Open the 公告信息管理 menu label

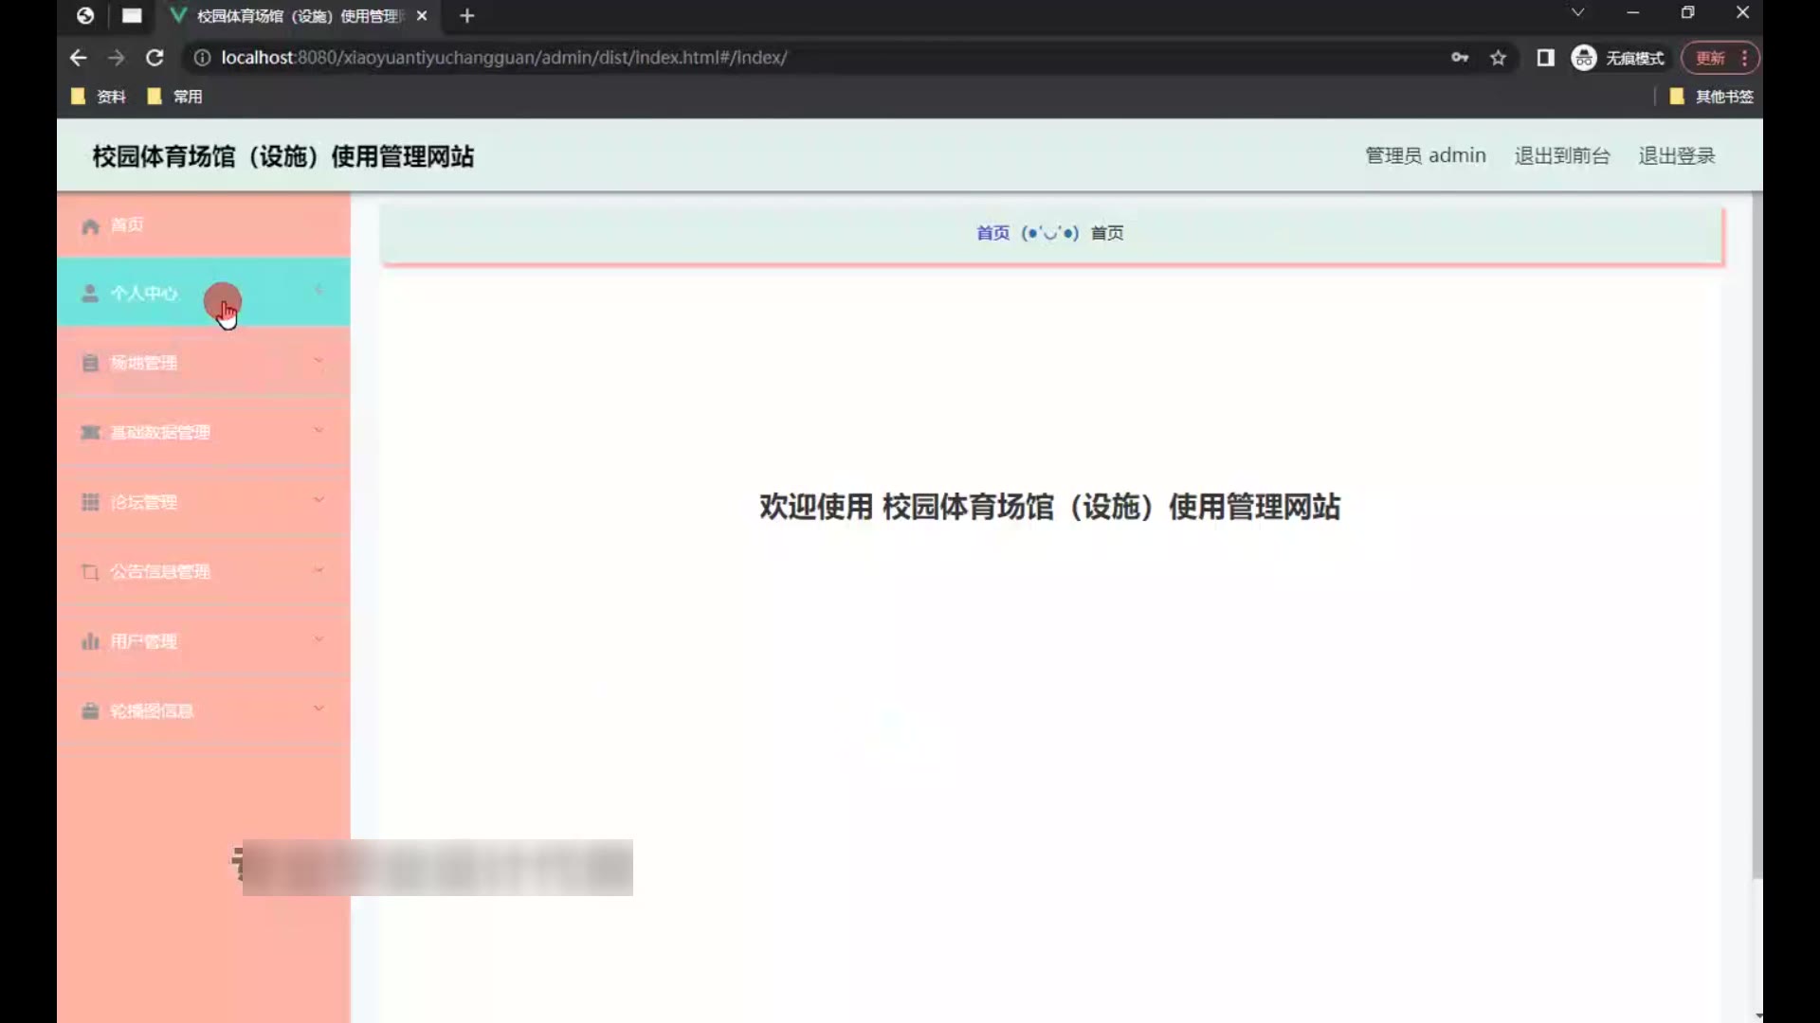click(160, 572)
